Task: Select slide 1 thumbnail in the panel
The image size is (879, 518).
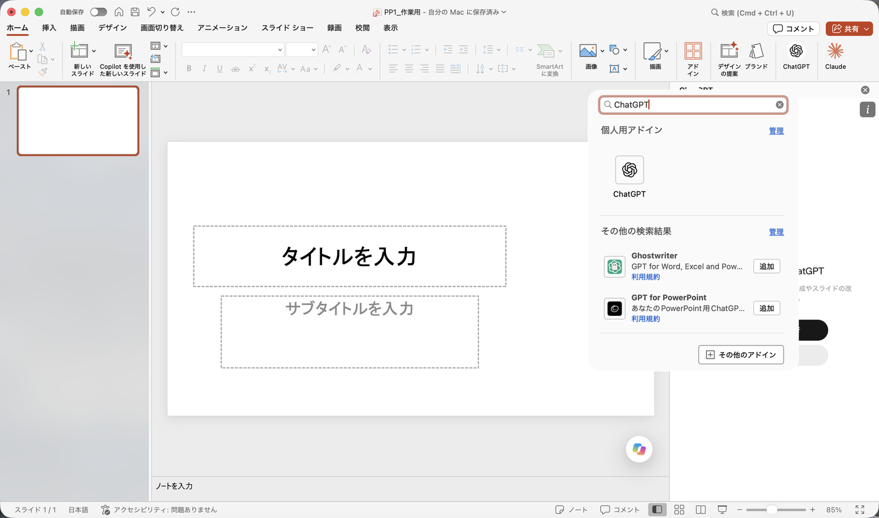Action: [78, 121]
